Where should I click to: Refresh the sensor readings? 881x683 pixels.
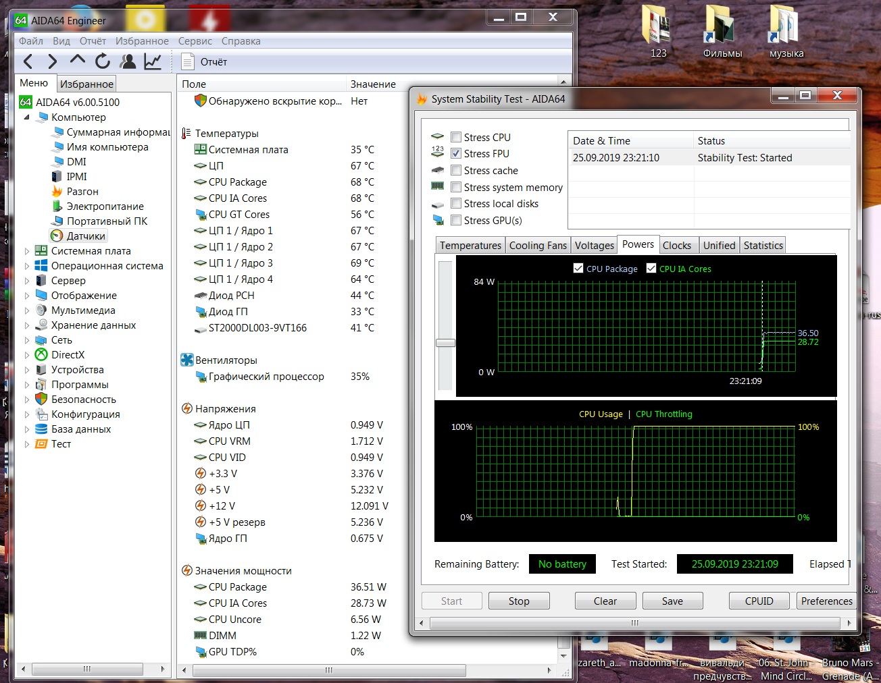102,61
